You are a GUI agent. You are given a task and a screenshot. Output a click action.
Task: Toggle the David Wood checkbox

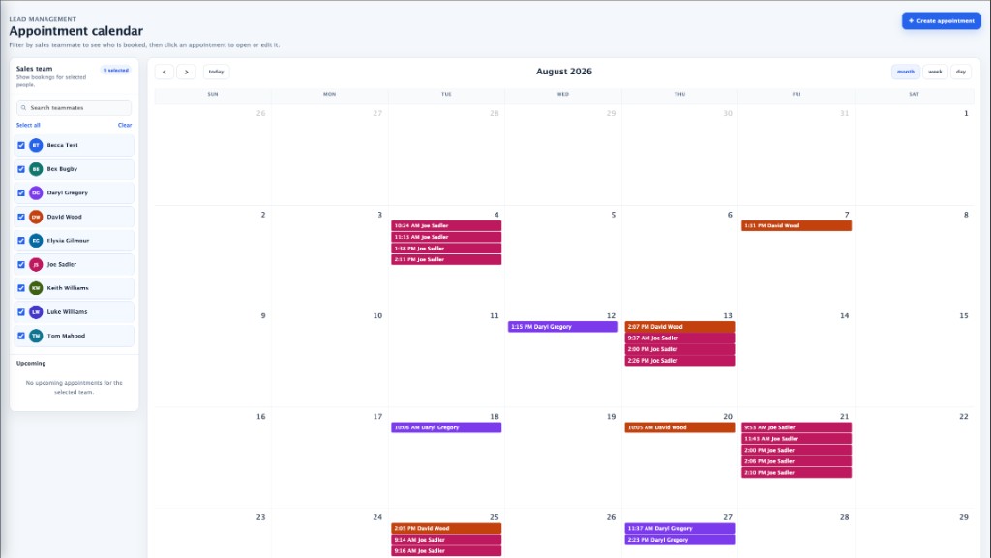[x=21, y=217]
